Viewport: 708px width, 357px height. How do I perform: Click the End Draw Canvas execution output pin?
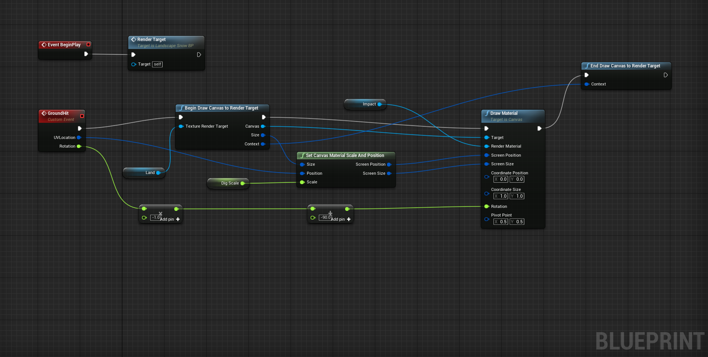pos(665,75)
